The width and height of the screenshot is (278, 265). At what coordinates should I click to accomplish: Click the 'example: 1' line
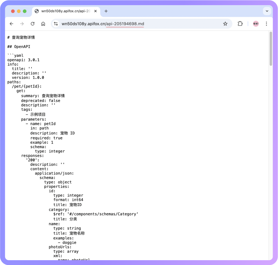point(42,143)
